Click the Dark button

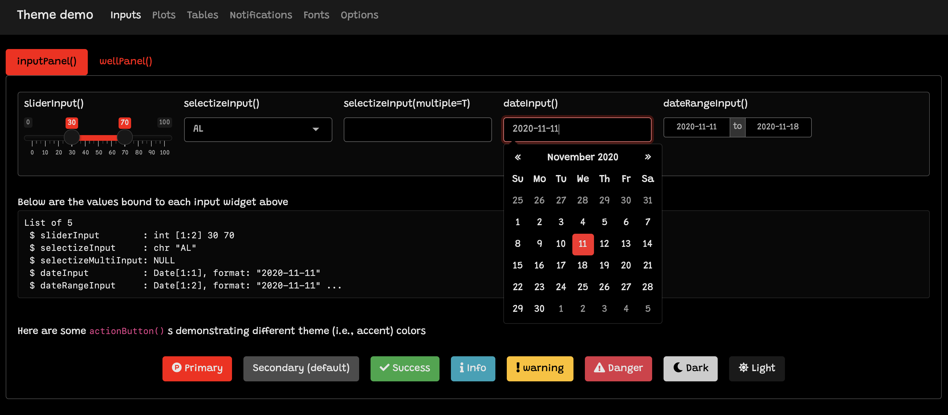[x=690, y=368]
